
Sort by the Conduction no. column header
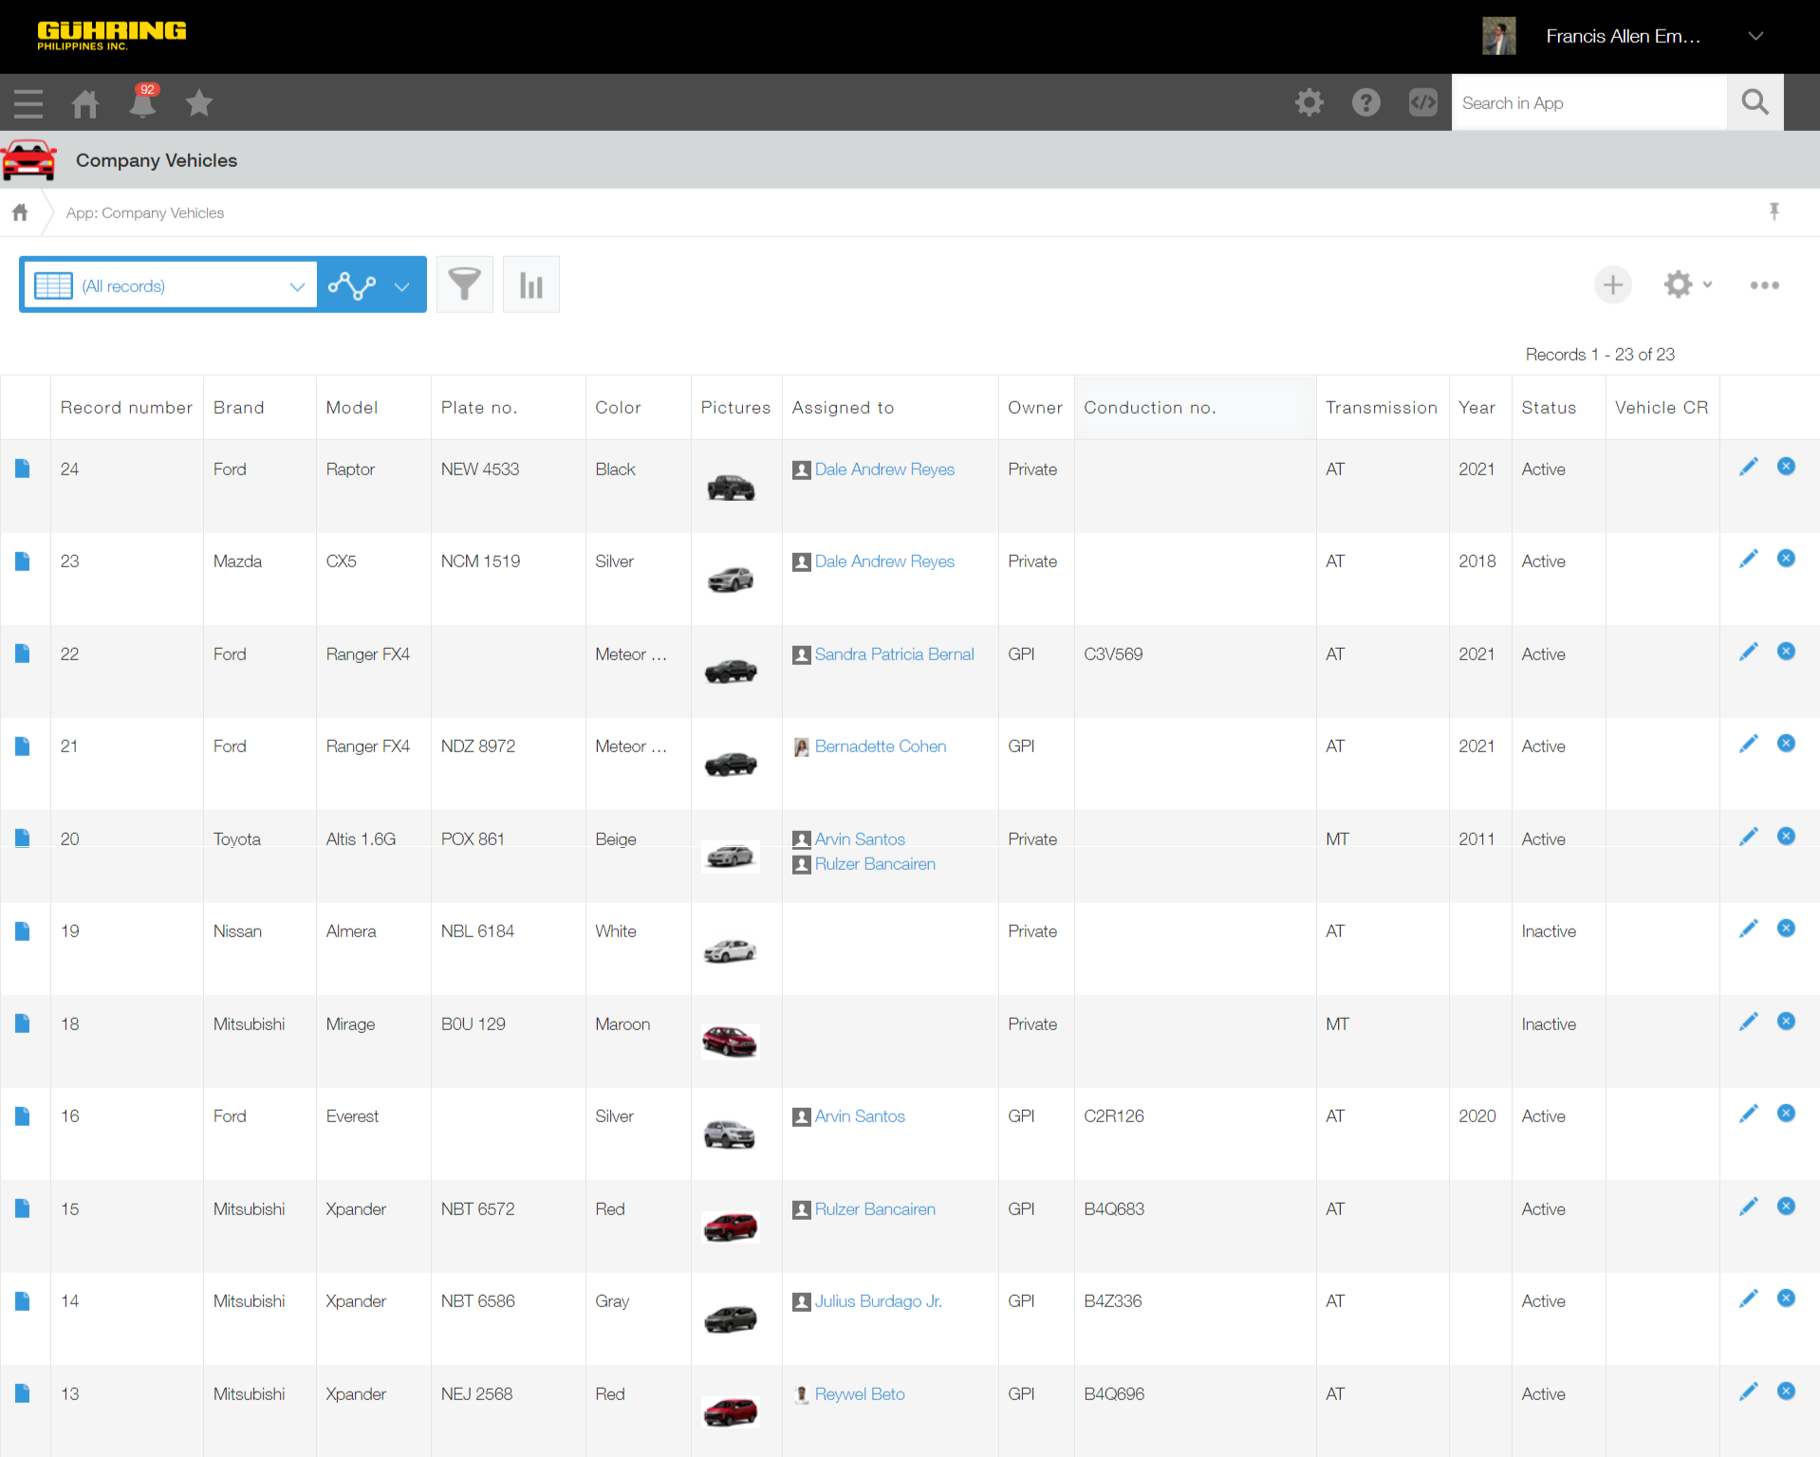[1149, 407]
